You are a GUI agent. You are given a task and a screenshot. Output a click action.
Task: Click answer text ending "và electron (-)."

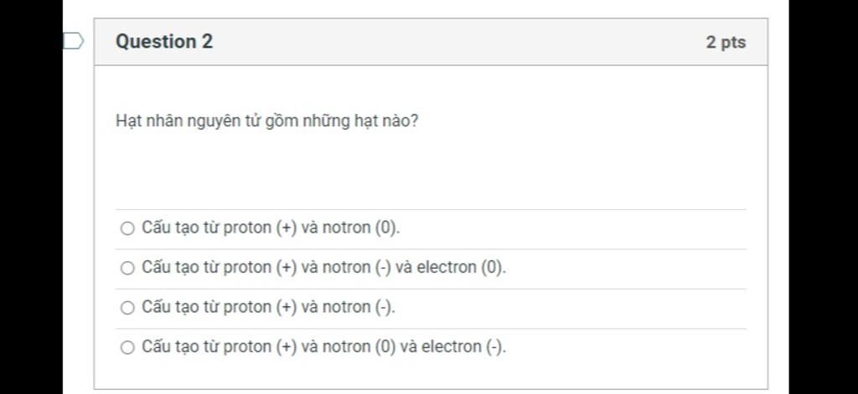(x=323, y=346)
